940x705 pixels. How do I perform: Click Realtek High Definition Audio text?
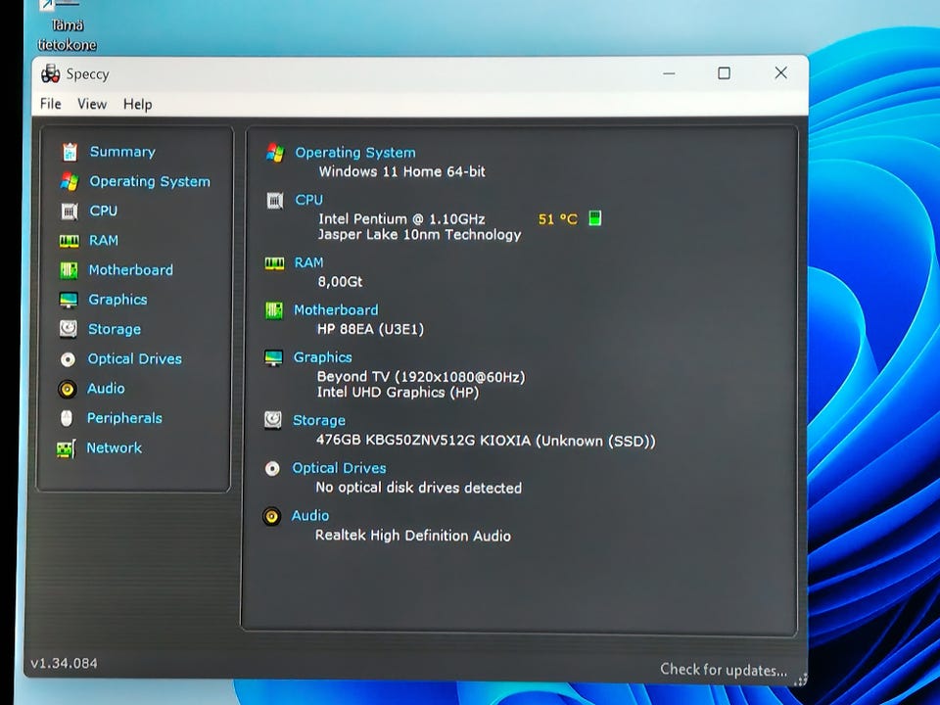[x=413, y=536]
